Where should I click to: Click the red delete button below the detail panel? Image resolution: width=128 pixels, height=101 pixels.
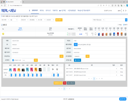(x=65, y=83)
